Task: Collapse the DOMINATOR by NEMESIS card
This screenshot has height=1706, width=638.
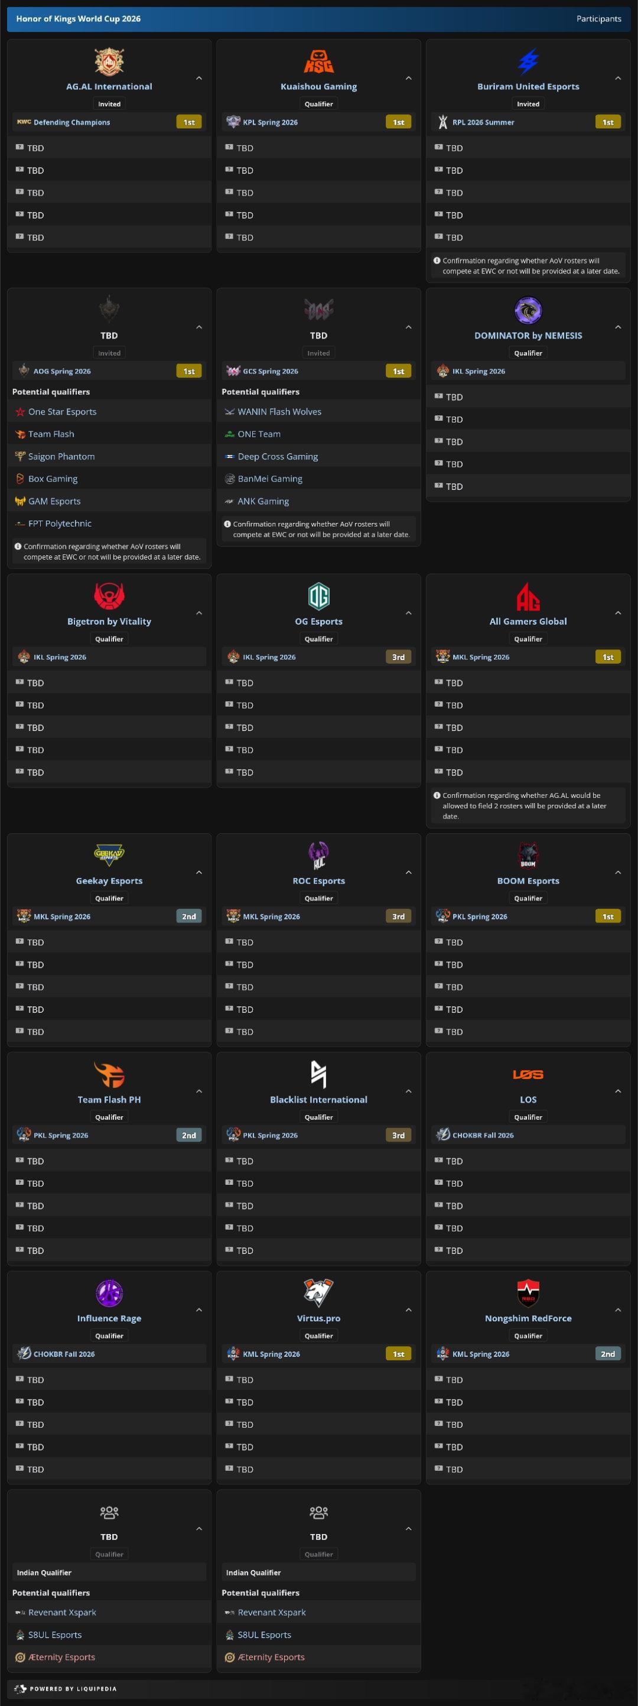Action: (x=618, y=327)
